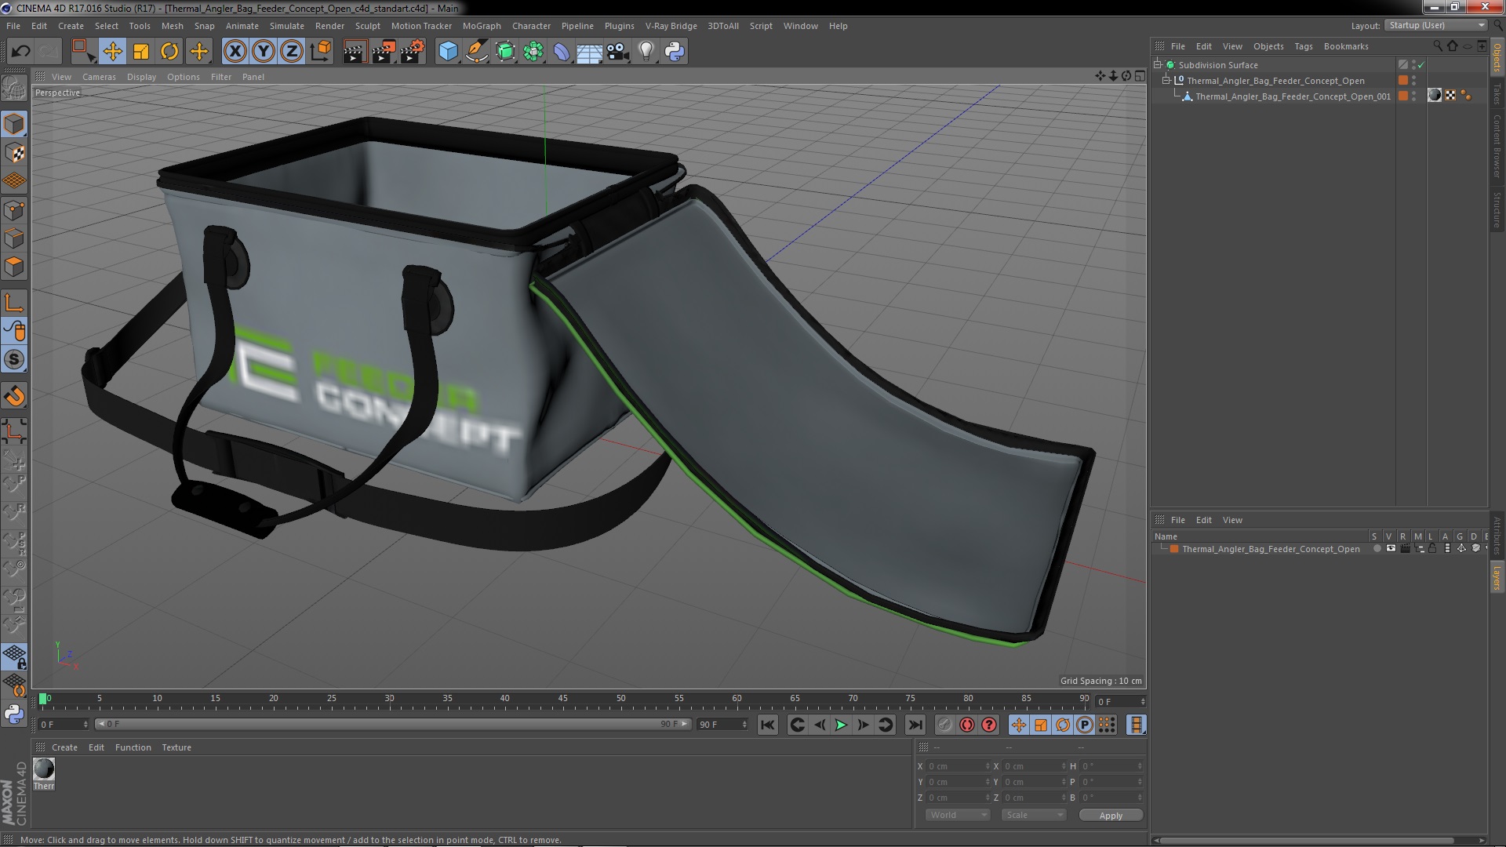This screenshot has height=847, width=1506.
Task: Go to end of animation
Action: click(915, 725)
